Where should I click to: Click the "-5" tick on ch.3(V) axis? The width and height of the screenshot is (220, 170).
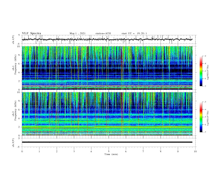pyautogui.click(x=19, y=147)
